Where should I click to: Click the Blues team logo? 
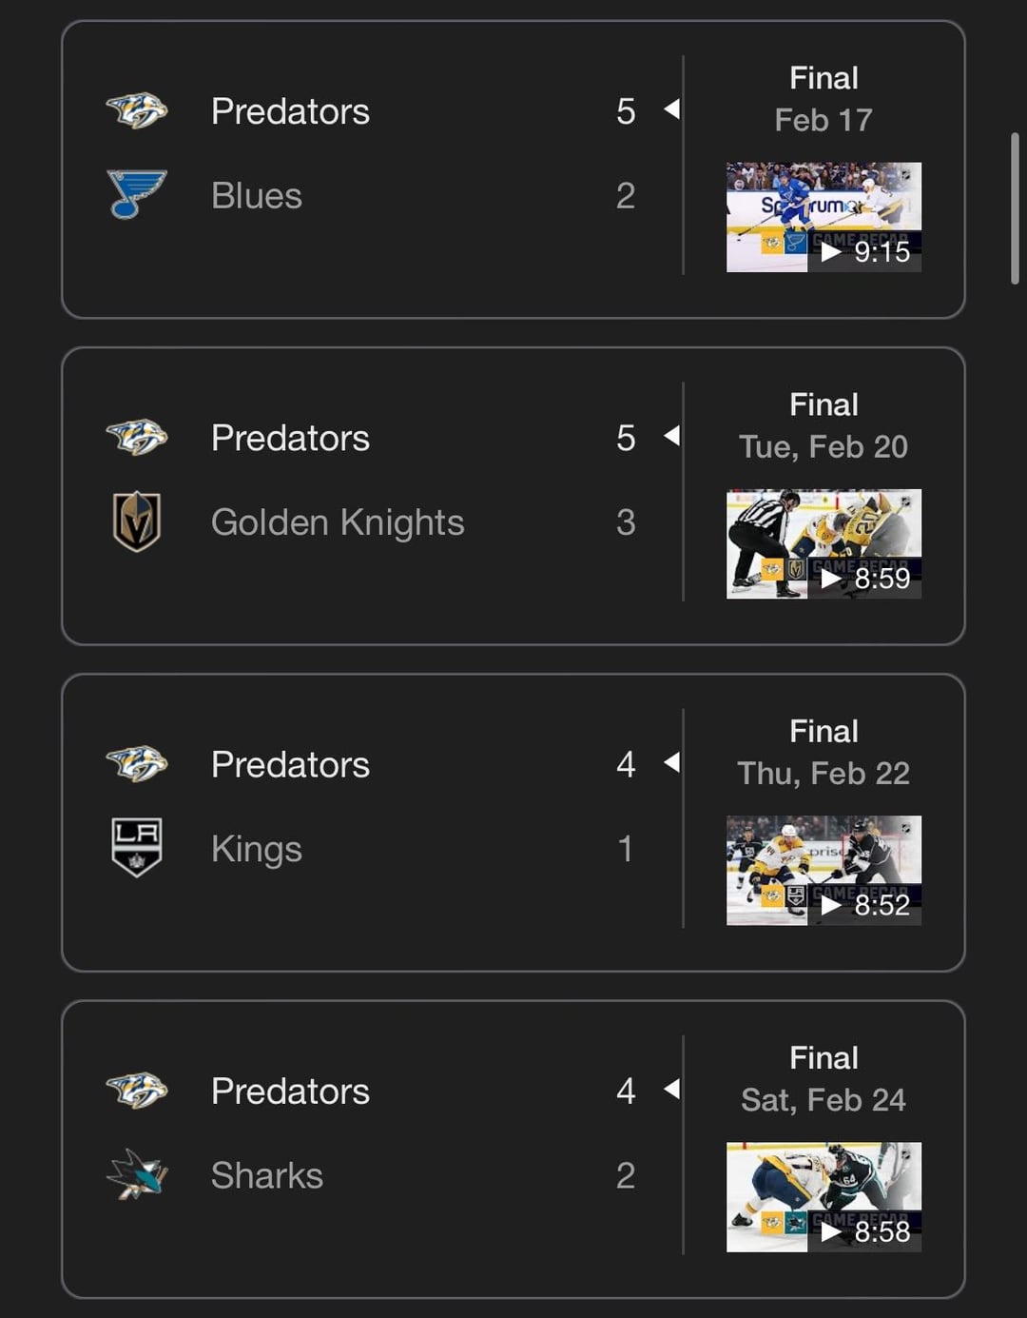point(137,195)
